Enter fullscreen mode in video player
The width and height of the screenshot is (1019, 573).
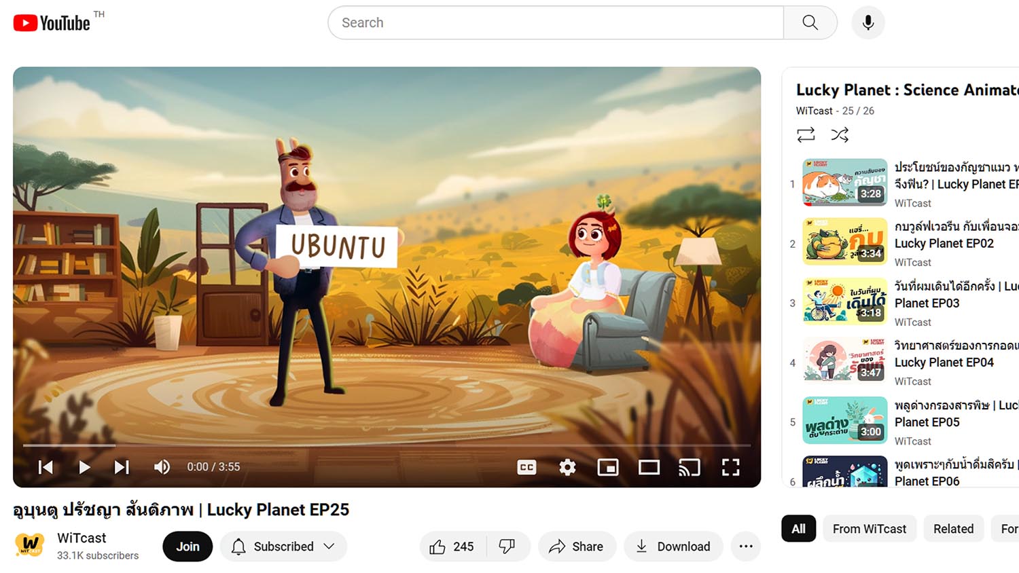[x=730, y=467]
